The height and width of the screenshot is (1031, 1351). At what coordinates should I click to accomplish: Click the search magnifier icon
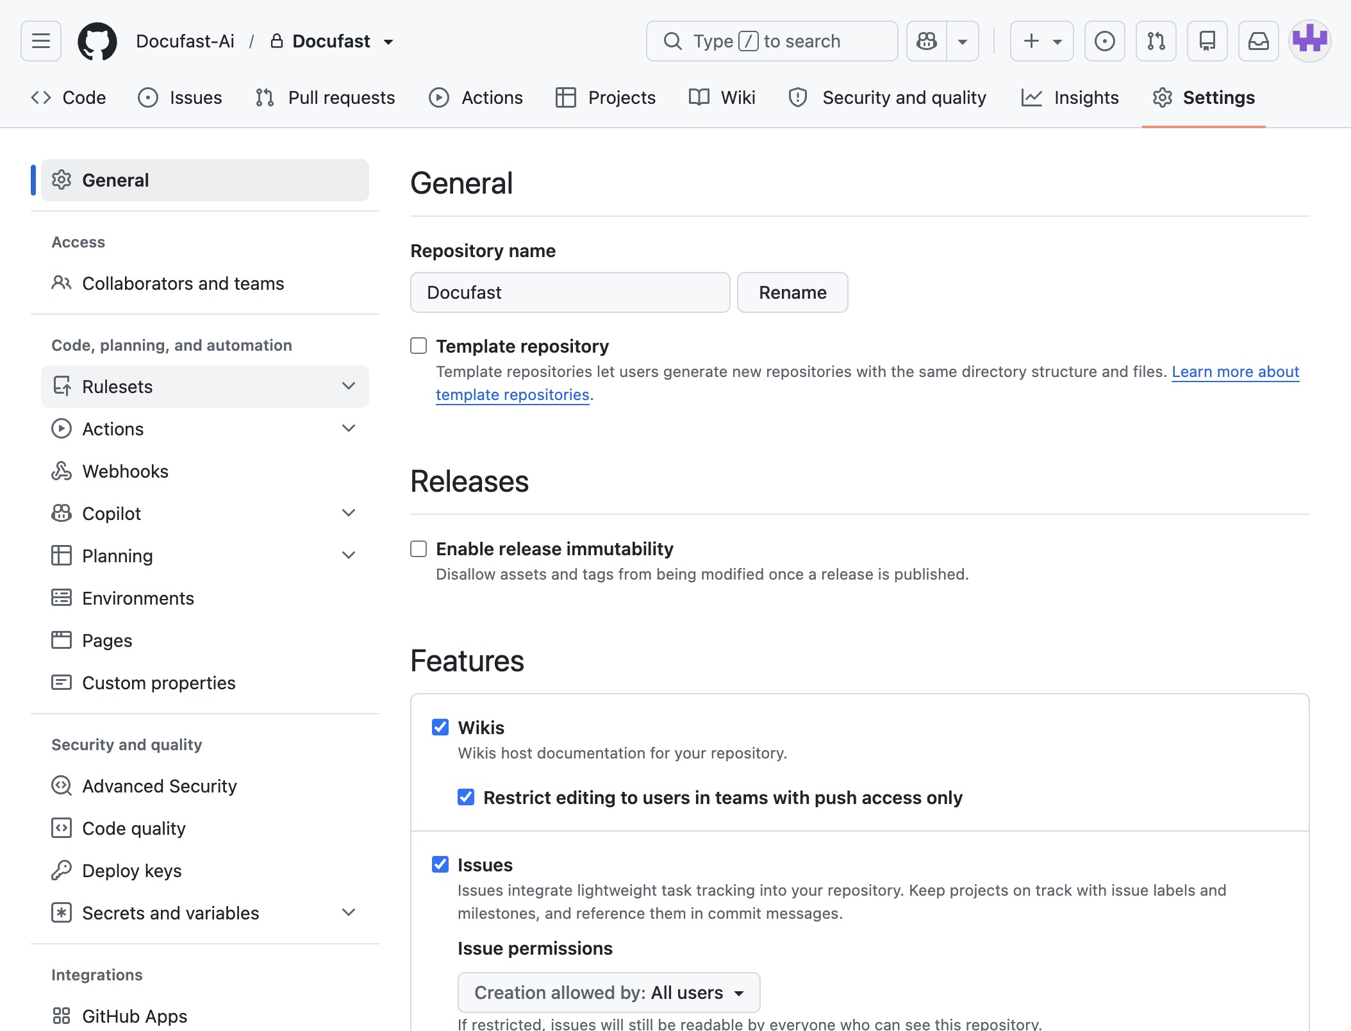pyautogui.click(x=672, y=41)
